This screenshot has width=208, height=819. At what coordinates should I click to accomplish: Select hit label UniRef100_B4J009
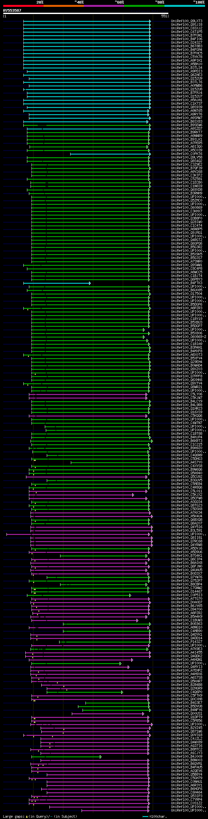(x=187, y=757)
